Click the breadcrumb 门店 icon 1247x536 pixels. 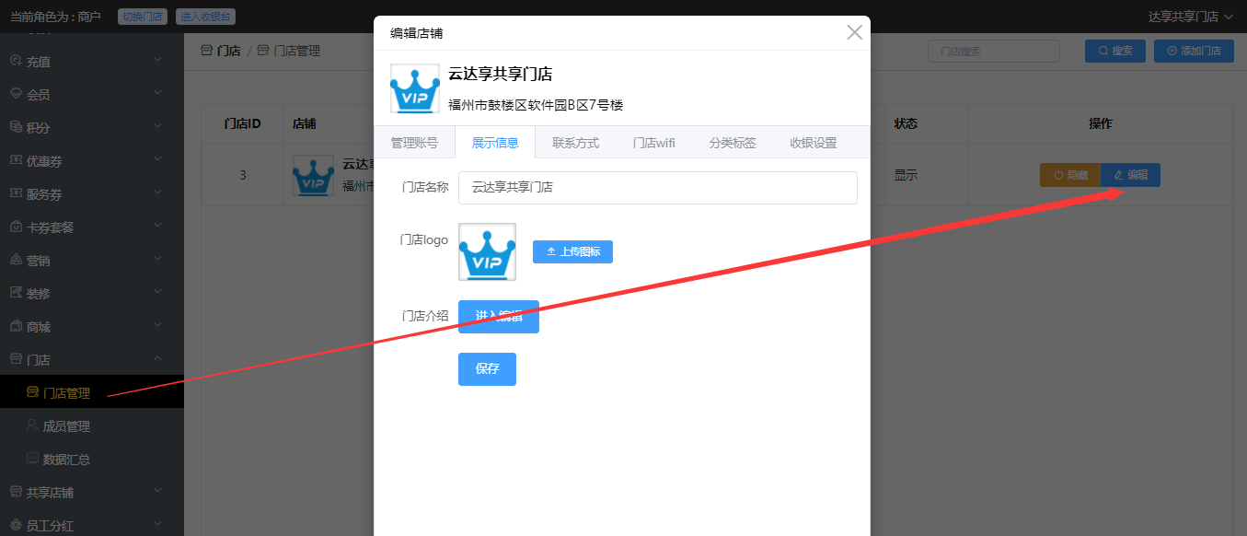click(206, 51)
